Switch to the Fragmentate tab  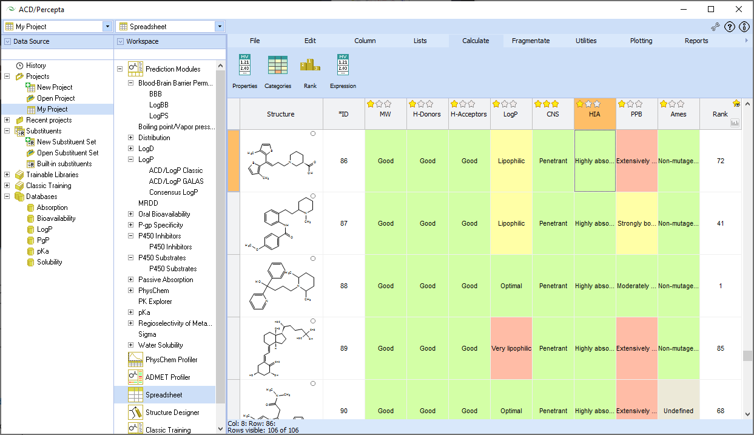(531, 41)
